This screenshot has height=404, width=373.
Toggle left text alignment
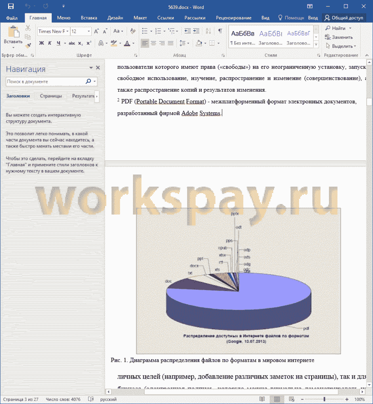pyautogui.click(x=145, y=43)
